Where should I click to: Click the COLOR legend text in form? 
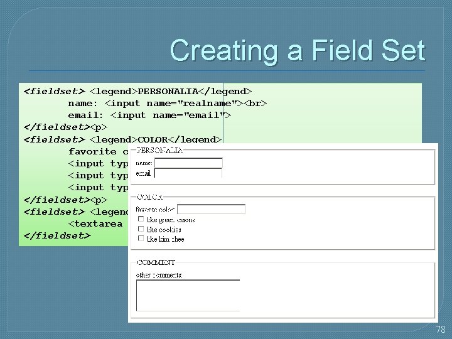(149, 197)
